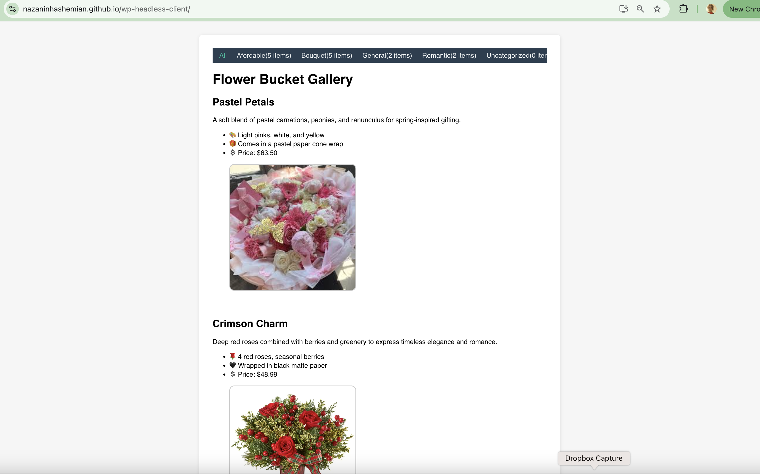The width and height of the screenshot is (760, 474).
Task: Click the gift emoji before Comes in
Action: pyautogui.click(x=232, y=144)
